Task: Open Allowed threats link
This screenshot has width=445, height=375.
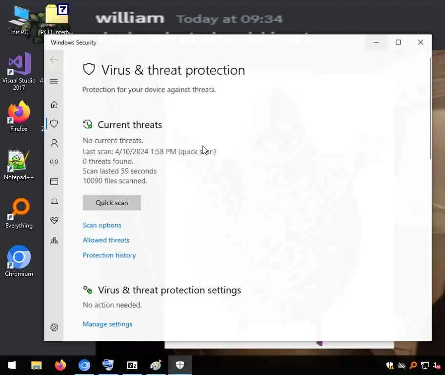Action: click(106, 240)
